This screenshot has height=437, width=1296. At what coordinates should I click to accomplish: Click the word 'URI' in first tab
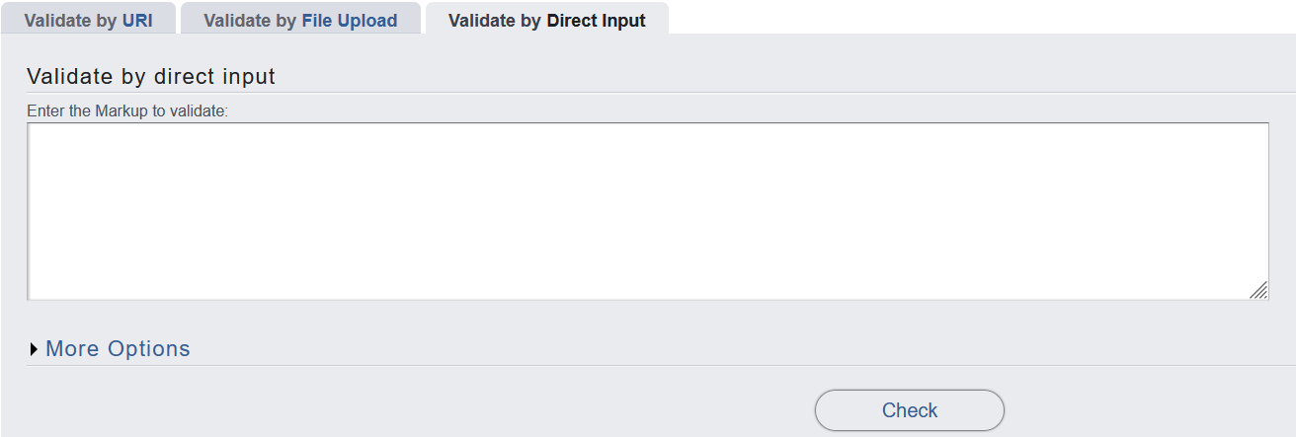coord(137,20)
